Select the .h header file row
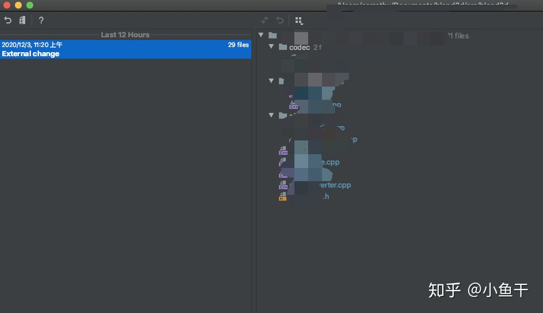The image size is (543, 313). coord(325,197)
